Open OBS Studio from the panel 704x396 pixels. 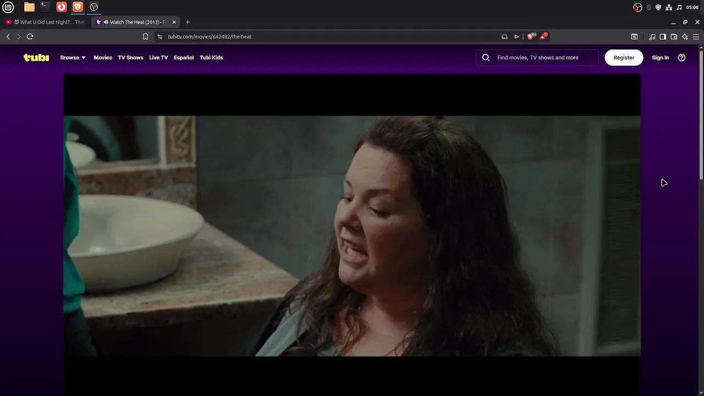pyautogui.click(x=94, y=7)
